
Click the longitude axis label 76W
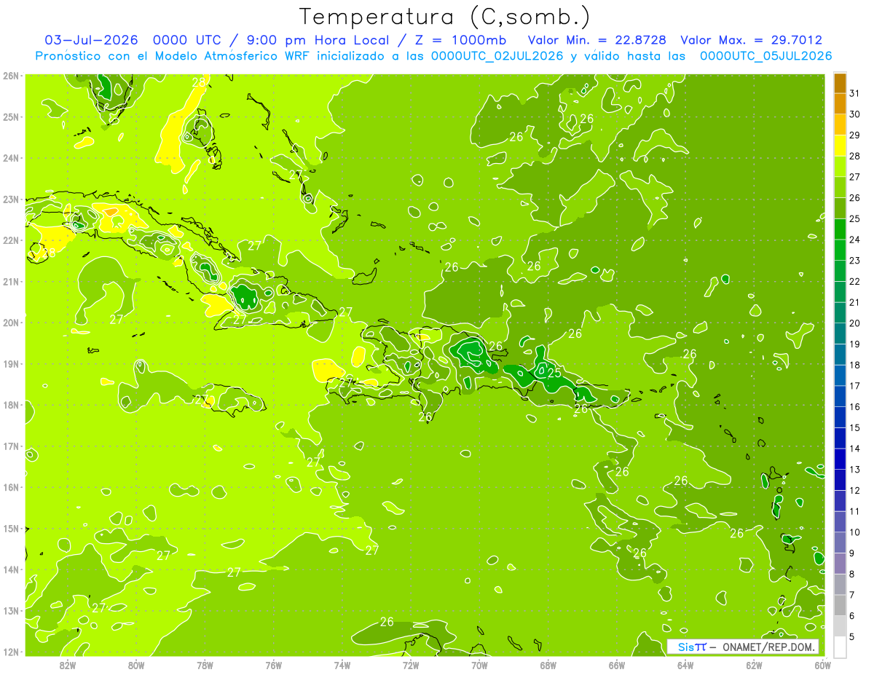coord(273,665)
